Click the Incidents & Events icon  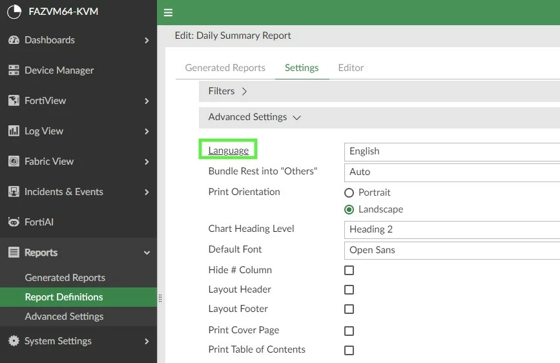coord(14,191)
